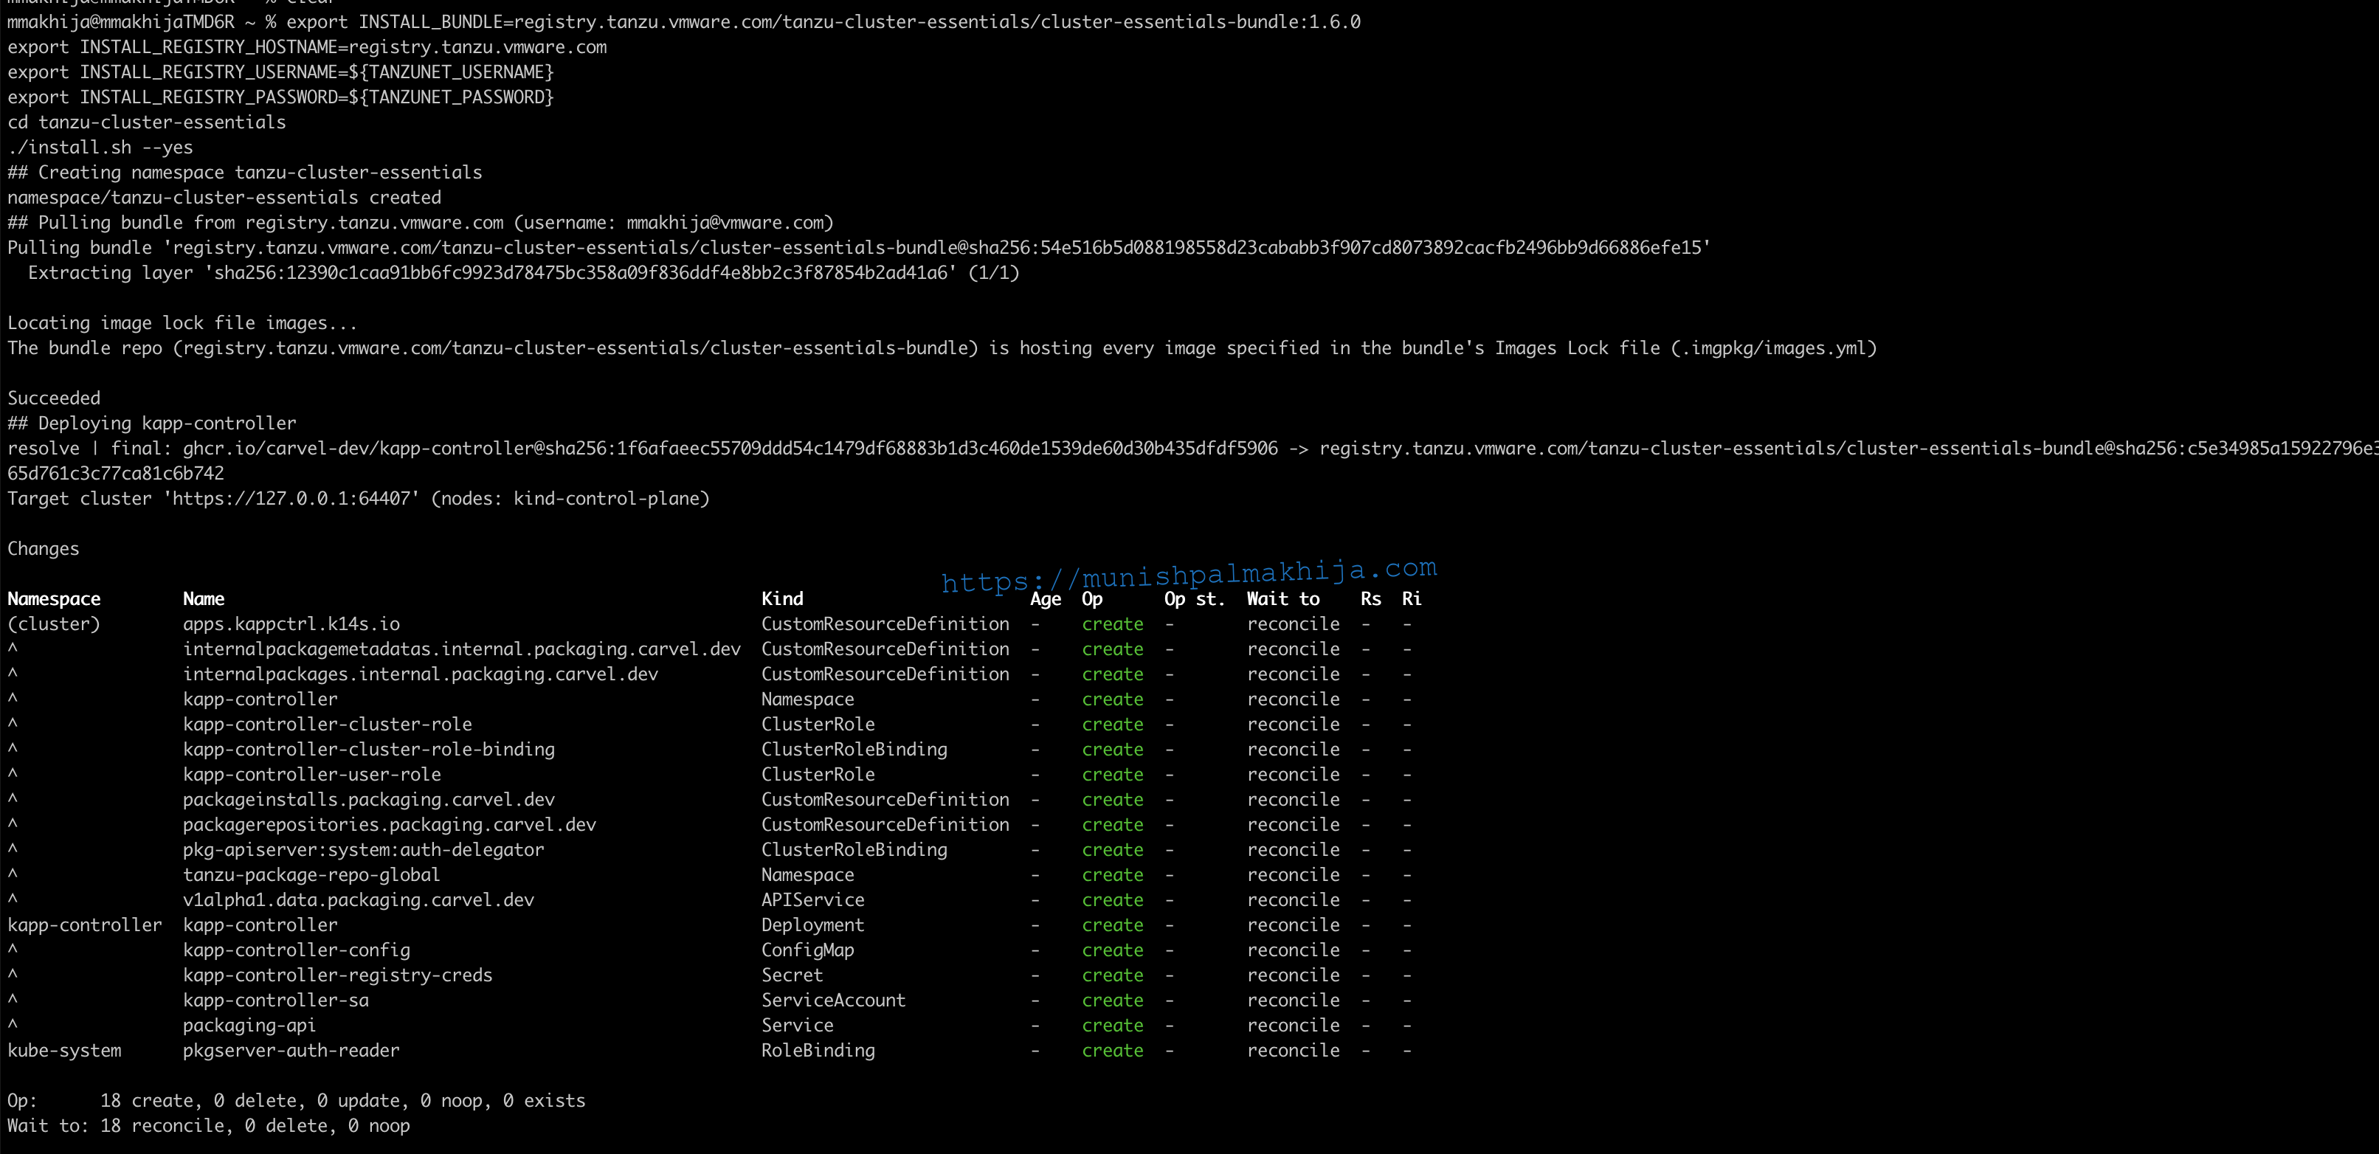Click 'apps.kappctrl.k14s.io' name cell
Screen dimensions: 2379x1154
tap(291, 624)
